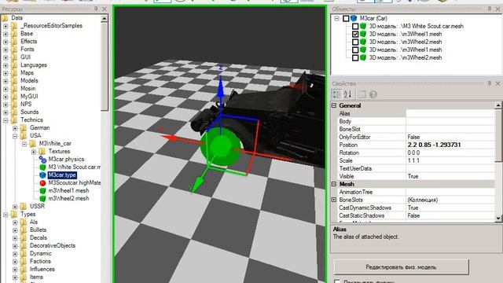Click the Редактировать физ. модель button
This screenshot has width=503, height=283.
tap(401, 267)
